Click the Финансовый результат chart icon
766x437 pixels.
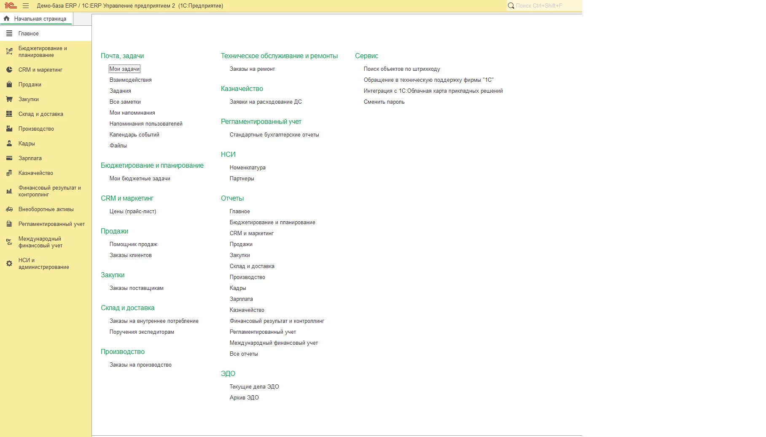click(9, 191)
